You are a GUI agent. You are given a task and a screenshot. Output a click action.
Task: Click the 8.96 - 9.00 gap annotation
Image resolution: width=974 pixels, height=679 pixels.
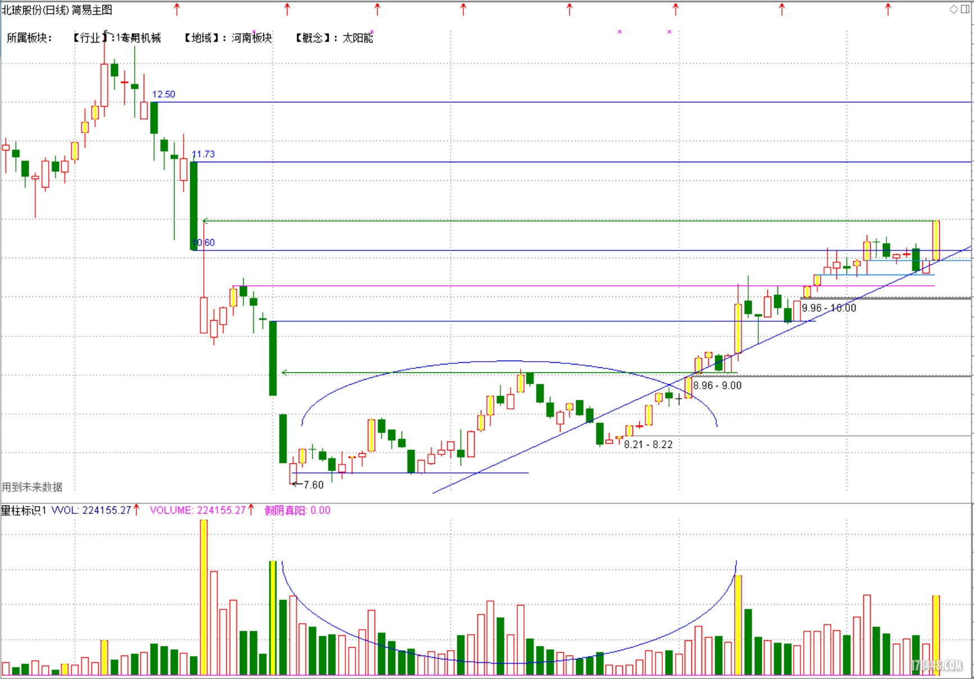coord(717,385)
